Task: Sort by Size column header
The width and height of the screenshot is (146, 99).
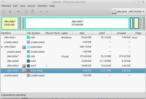Action: click(x=82, y=33)
